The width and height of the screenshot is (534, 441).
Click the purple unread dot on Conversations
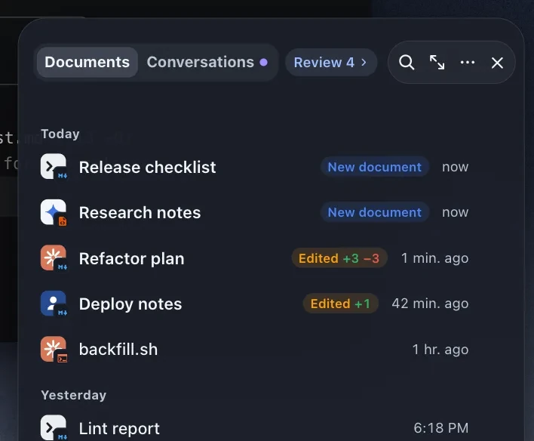pos(263,63)
